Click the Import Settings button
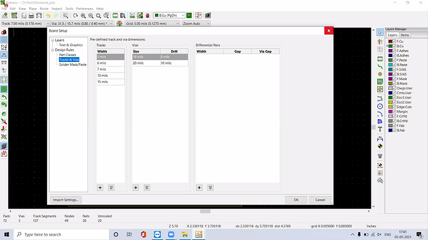The width and height of the screenshot is (428, 240). [x=66, y=200]
